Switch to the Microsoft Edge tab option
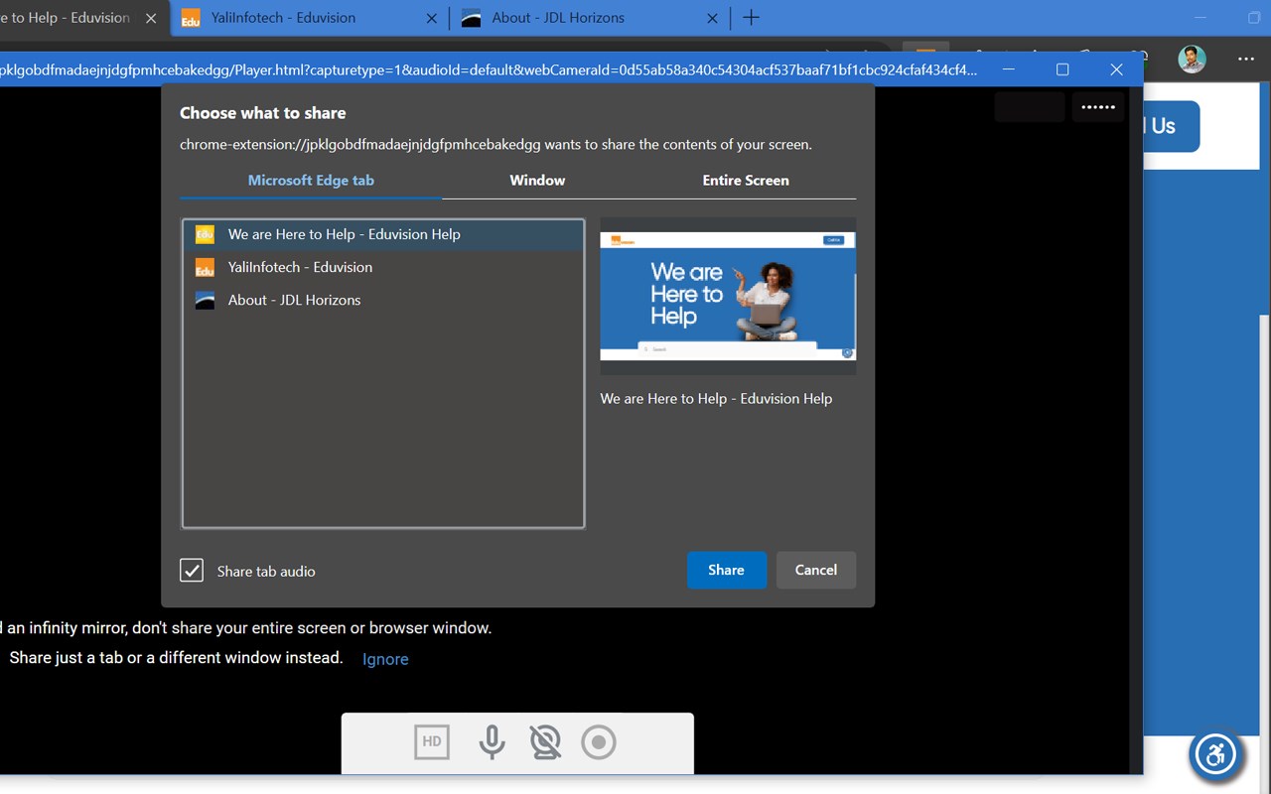 click(311, 181)
